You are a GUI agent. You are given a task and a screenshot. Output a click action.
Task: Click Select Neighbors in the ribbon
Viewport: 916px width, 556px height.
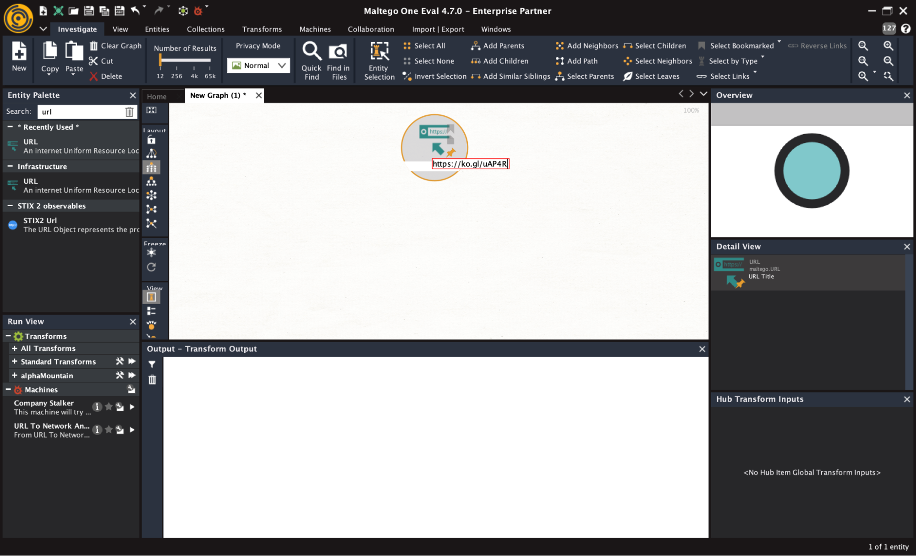coord(658,61)
